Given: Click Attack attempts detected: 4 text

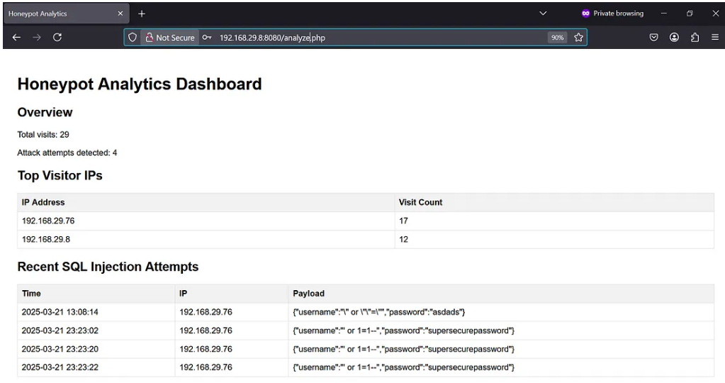Looking at the screenshot, I should (x=67, y=152).
